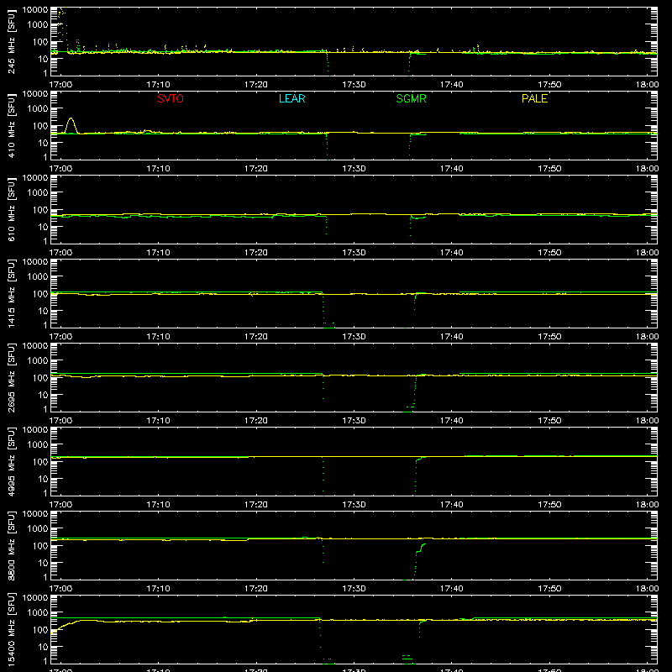The height and width of the screenshot is (672, 672).
Task: Select the 8800 MHz [SFU] axis title
Action: 12,545
